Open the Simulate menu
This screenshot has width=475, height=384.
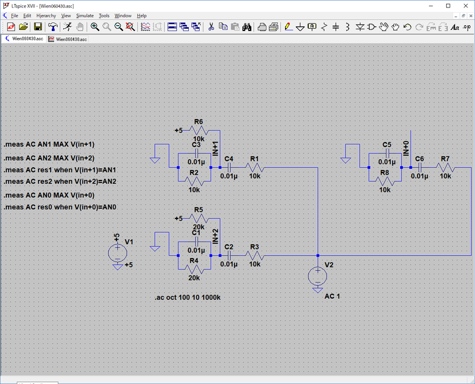[85, 16]
